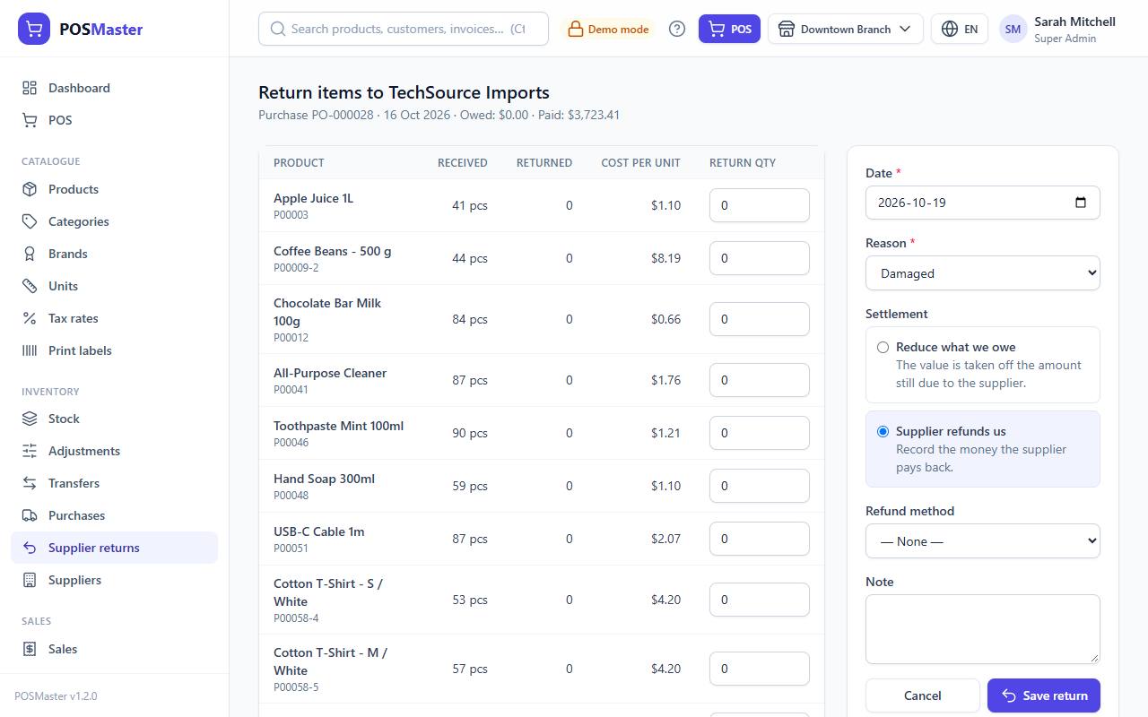
Task: Expand the Refund method dropdown
Action: click(x=982, y=541)
